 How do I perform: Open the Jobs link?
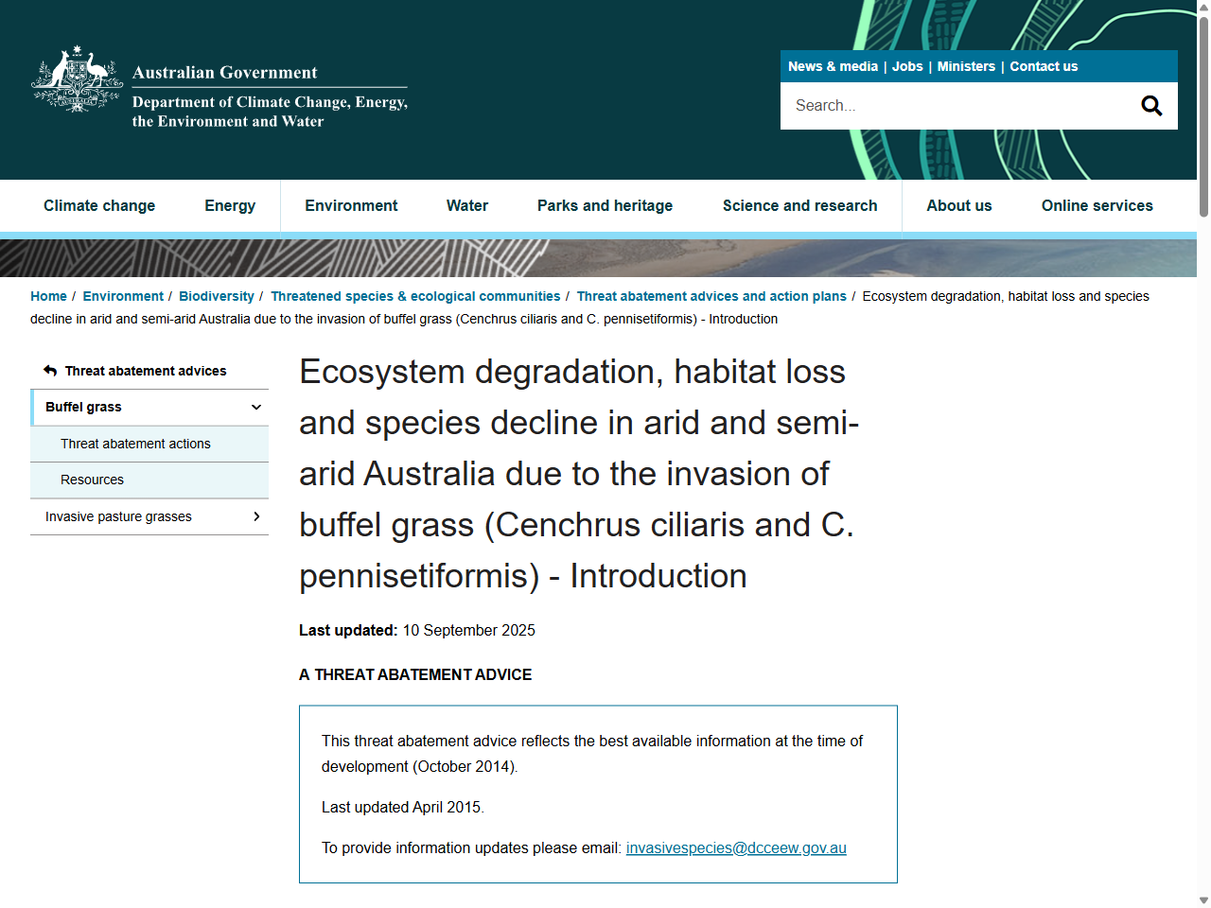tap(907, 66)
